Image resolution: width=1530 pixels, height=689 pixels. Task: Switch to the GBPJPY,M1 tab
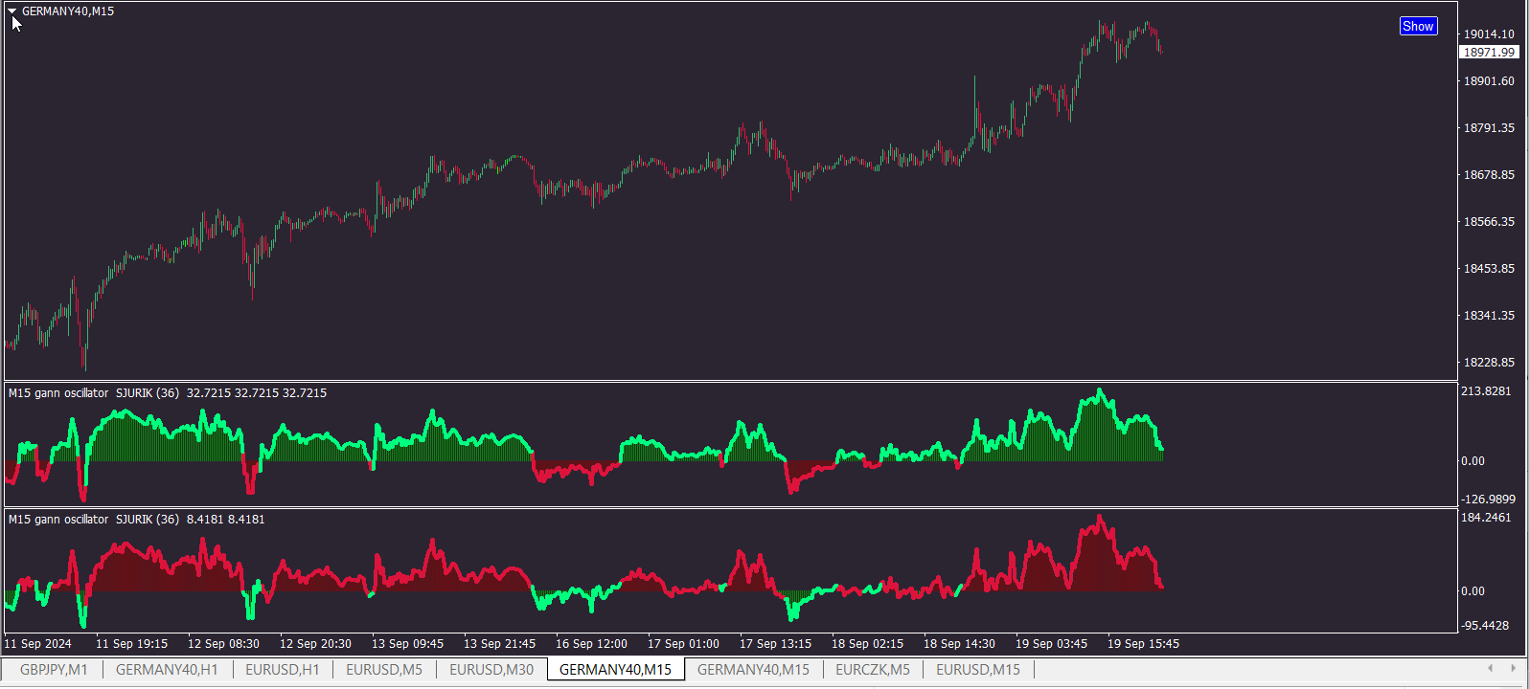point(54,670)
